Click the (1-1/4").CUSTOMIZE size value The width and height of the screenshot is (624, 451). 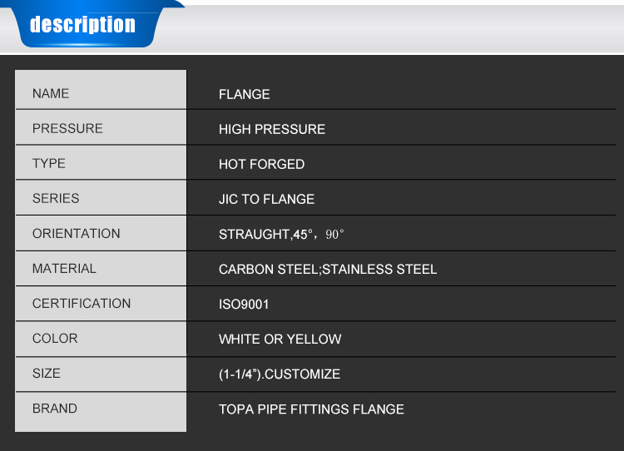click(x=279, y=374)
